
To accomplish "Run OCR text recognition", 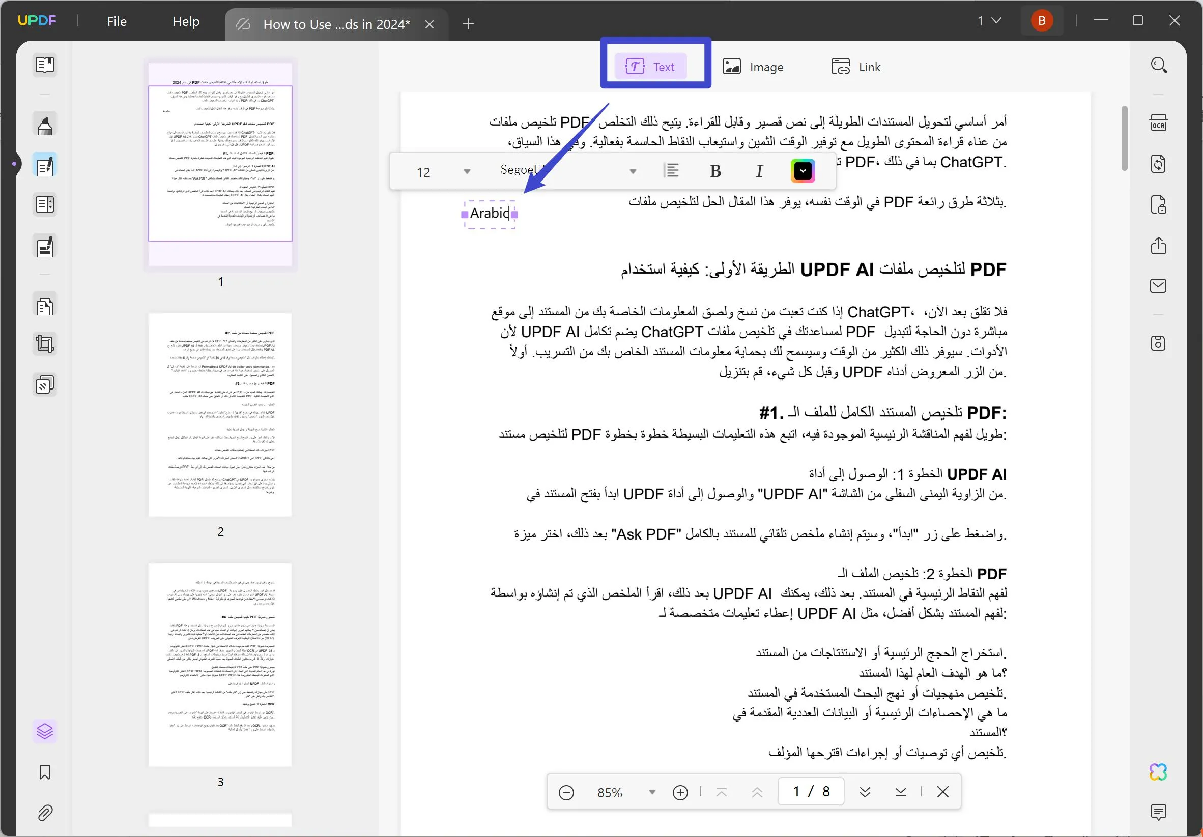I will (x=1158, y=123).
